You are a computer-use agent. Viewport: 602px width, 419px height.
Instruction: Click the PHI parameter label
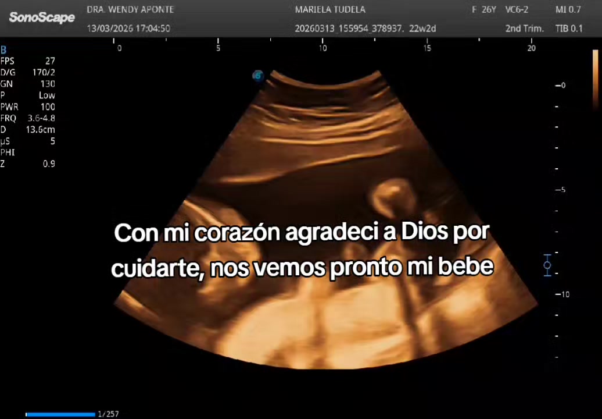8,152
